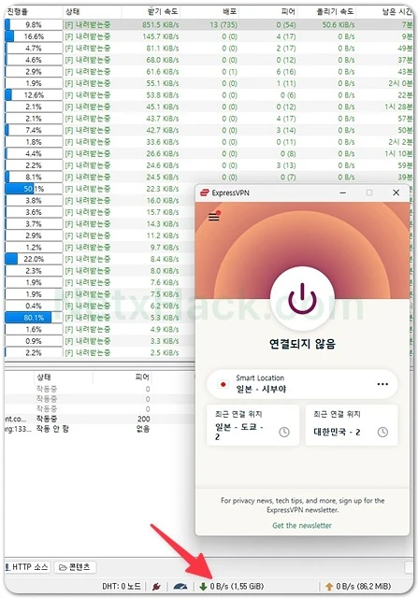Click the 7.4% progress cell

click(34, 131)
